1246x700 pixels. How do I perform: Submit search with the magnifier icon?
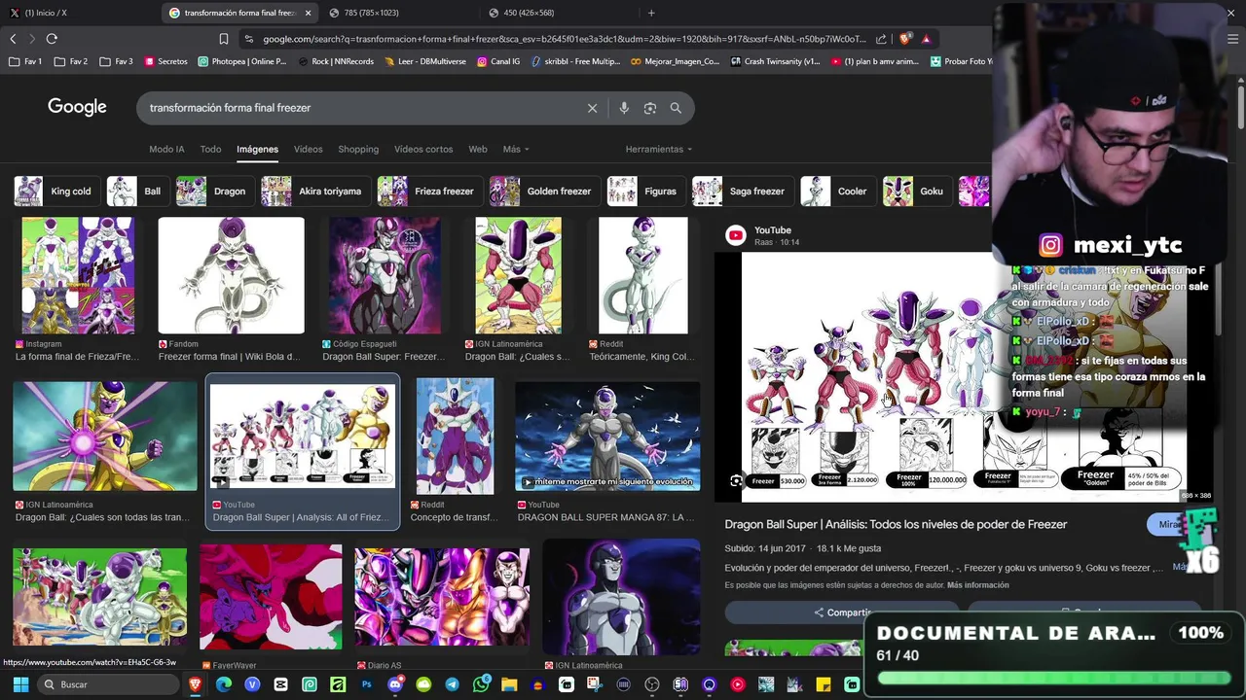pyautogui.click(x=676, y=108)
